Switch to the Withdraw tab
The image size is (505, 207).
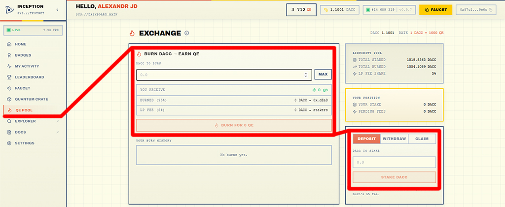coord(394,139)
